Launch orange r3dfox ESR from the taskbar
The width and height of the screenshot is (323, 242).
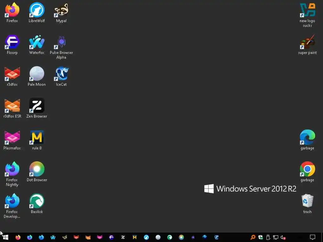coord(88,237)
